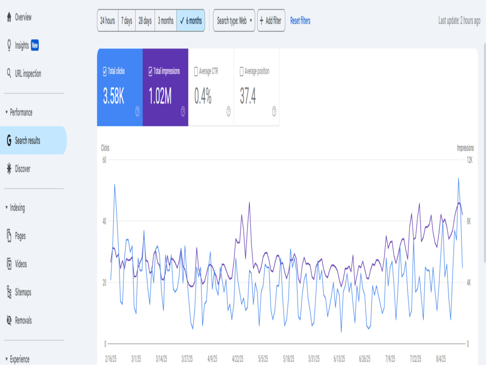Go to Search results page

[34, 140]
